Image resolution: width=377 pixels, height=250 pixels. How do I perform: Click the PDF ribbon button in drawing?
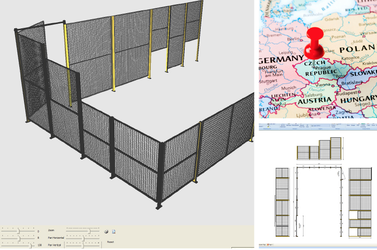click(358, 125)
